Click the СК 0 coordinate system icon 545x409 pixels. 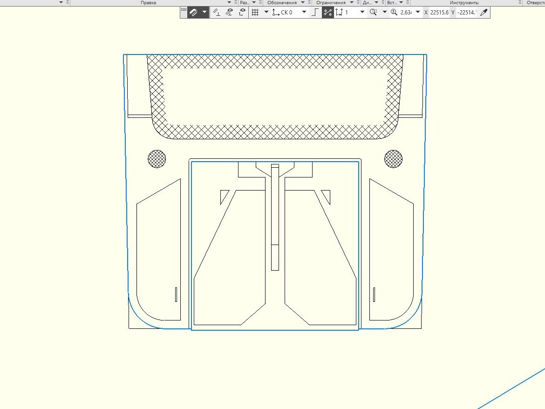[x=276, y=13]
